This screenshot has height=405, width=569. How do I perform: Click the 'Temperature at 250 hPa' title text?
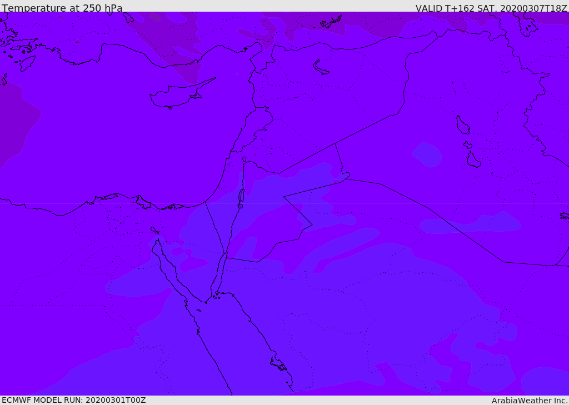click(x=62, y=8)
